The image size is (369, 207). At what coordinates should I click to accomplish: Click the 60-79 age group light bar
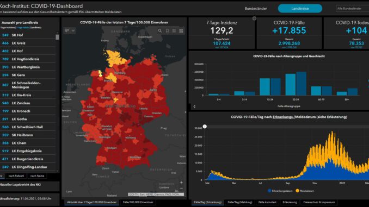pos(316,91)
